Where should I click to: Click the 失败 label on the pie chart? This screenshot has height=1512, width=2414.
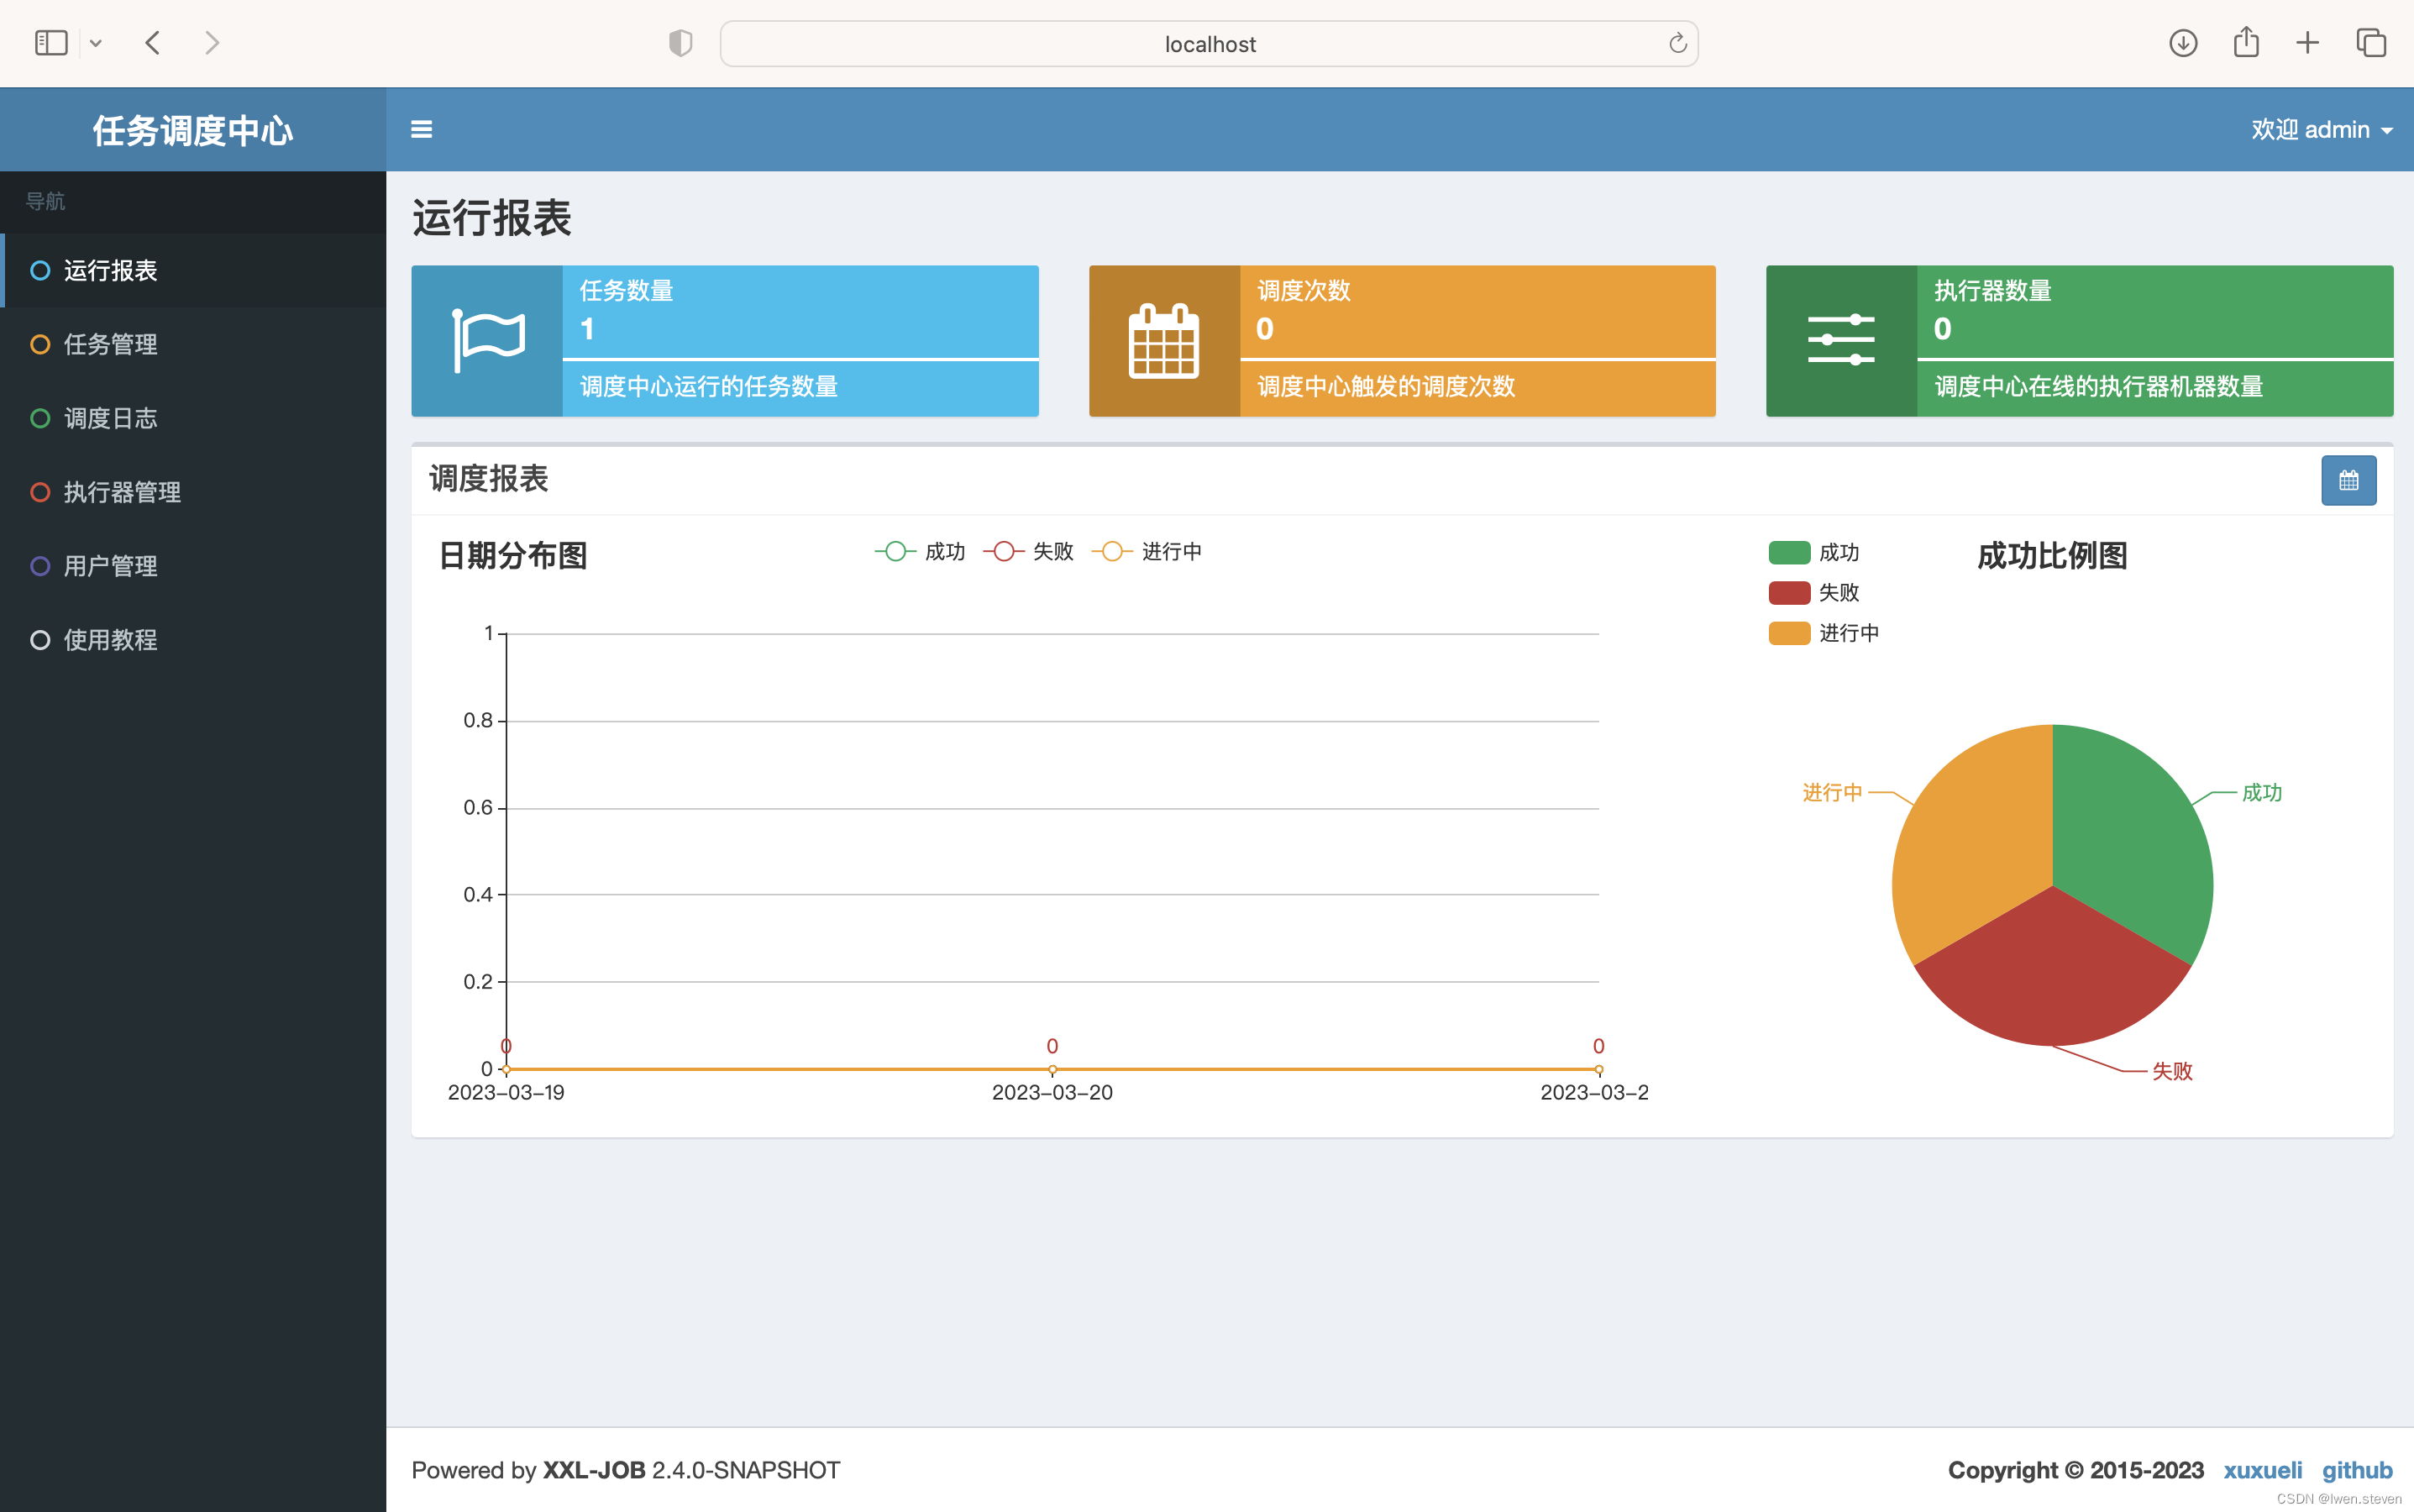coord(2172,1071)
